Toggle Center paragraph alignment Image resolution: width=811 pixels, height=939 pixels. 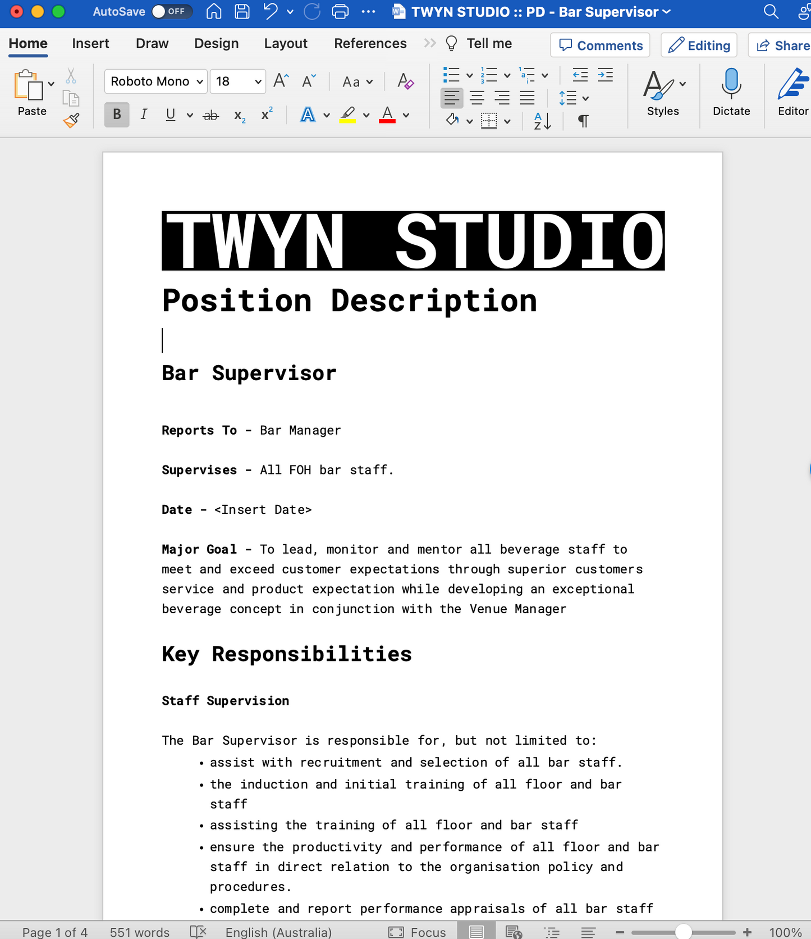pyautogui.click(x=477, y=98)
